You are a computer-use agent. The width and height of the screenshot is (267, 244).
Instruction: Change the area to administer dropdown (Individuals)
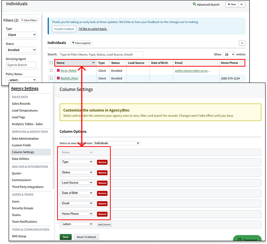coord(117,143)
